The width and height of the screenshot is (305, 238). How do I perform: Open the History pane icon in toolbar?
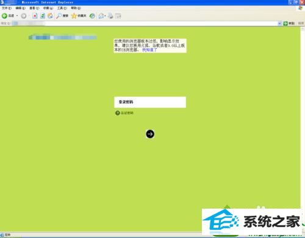point(92,16)
